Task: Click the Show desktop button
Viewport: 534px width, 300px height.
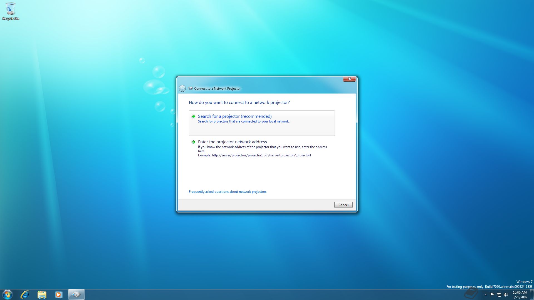Action: [x=532, y=295]
